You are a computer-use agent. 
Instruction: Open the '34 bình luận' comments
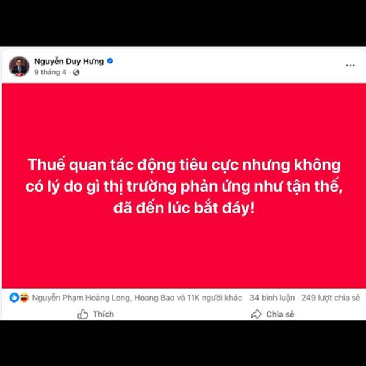click(x=272, y=298)
